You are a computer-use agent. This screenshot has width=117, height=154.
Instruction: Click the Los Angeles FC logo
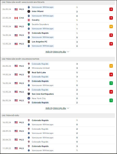(x=29, y=42)
